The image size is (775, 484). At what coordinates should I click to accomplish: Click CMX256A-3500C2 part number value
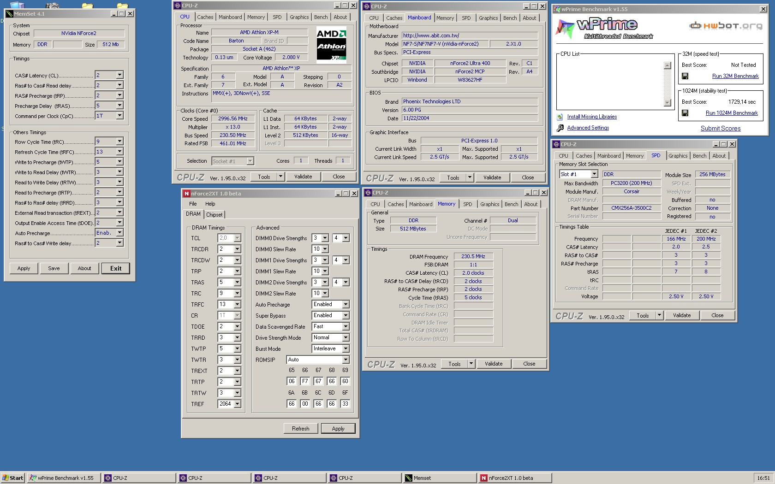click(631, 208)
